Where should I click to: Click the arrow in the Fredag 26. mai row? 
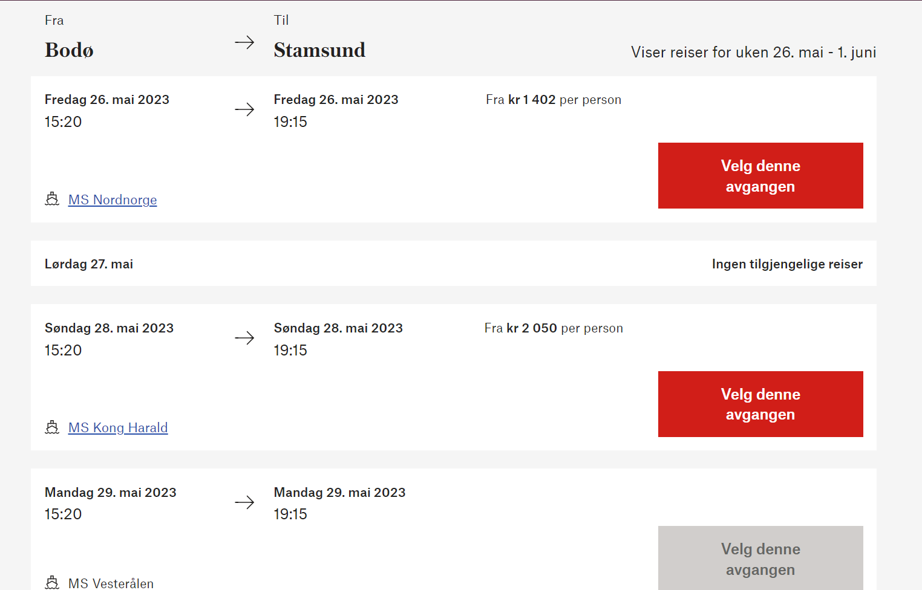pyautogui.click(x=244, y=109)
